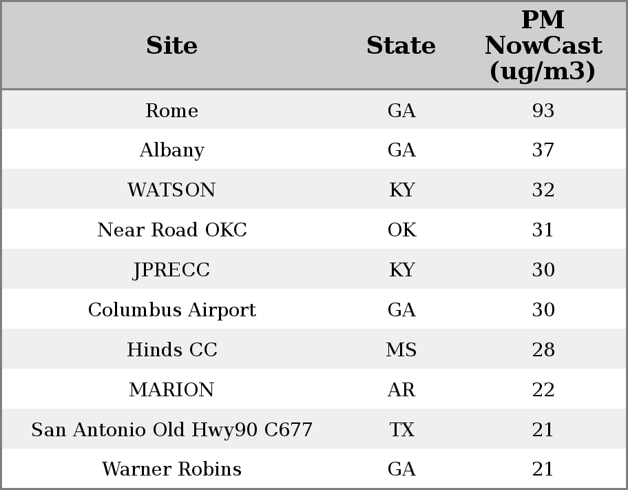Click the WATSON site entry
Screen dimensions: 628x490
pyautogui.click(x=171, y=190)
